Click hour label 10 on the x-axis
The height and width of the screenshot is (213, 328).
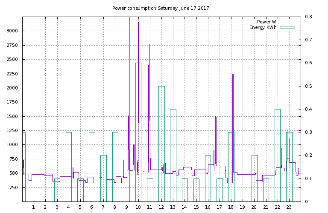pos(138,207)
